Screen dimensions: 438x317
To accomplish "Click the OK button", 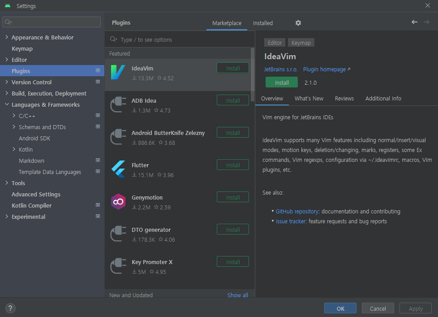I will (x=340, y=308).
